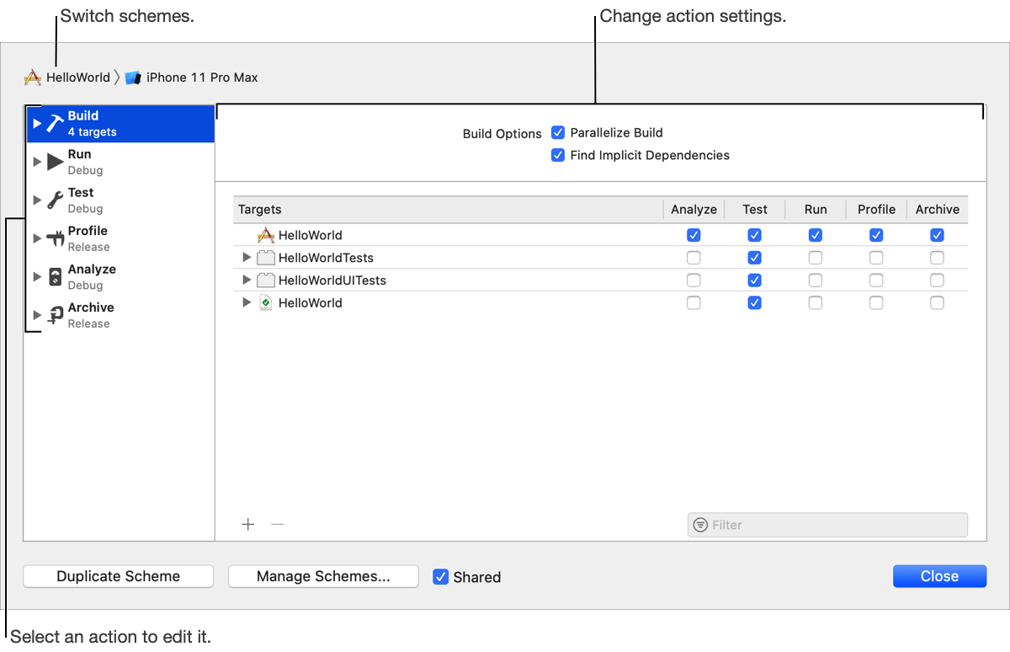Toggle the Parallelize Build checkbox
This screenshot has width=1010, height=652.
point(558,132)
